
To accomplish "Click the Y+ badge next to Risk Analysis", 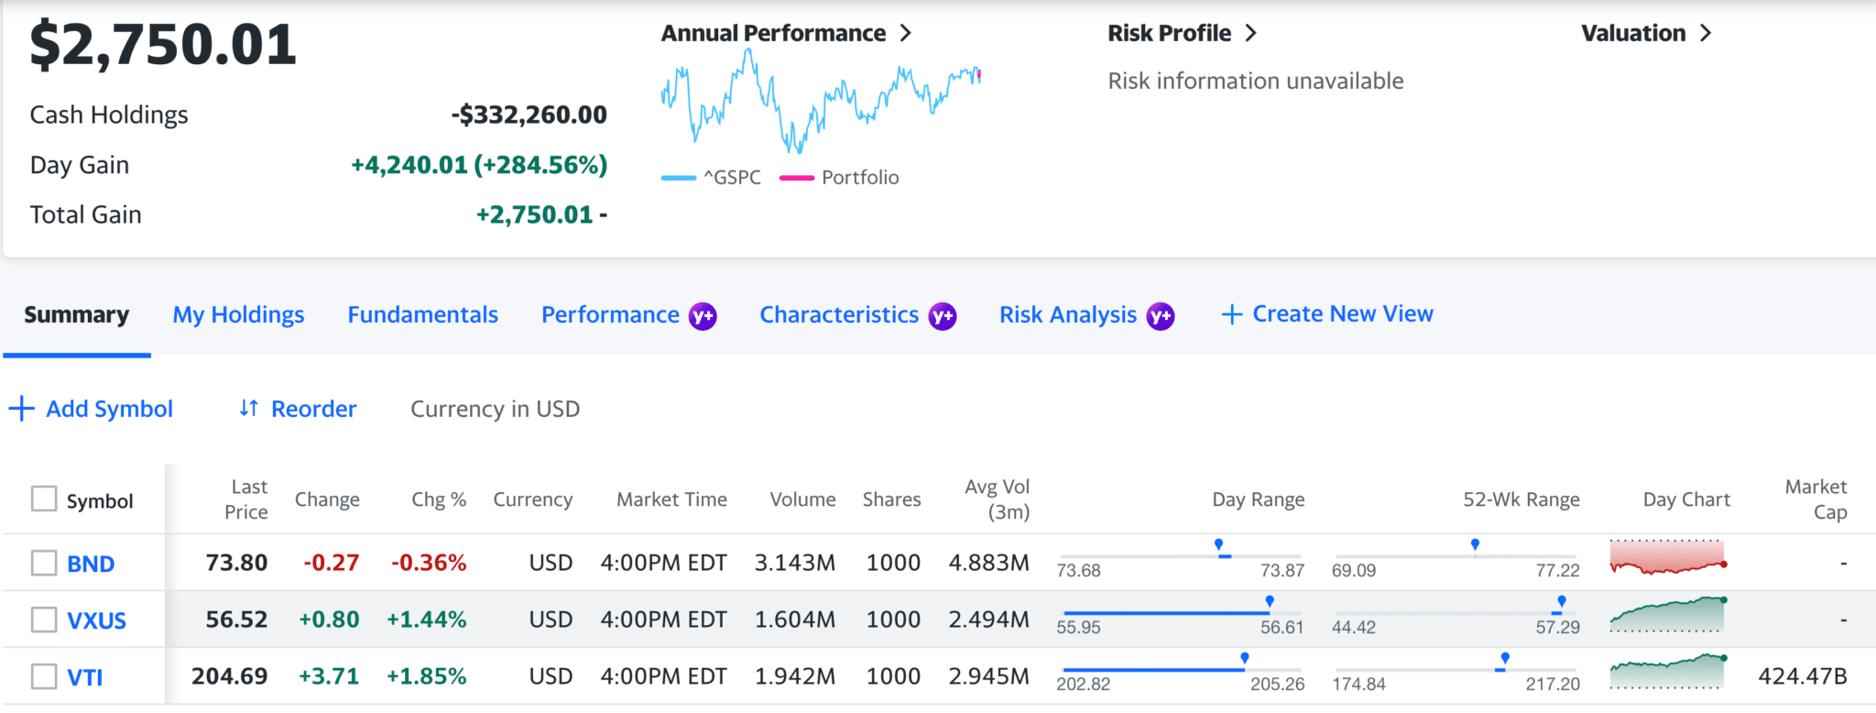I will coord(1161,316).
